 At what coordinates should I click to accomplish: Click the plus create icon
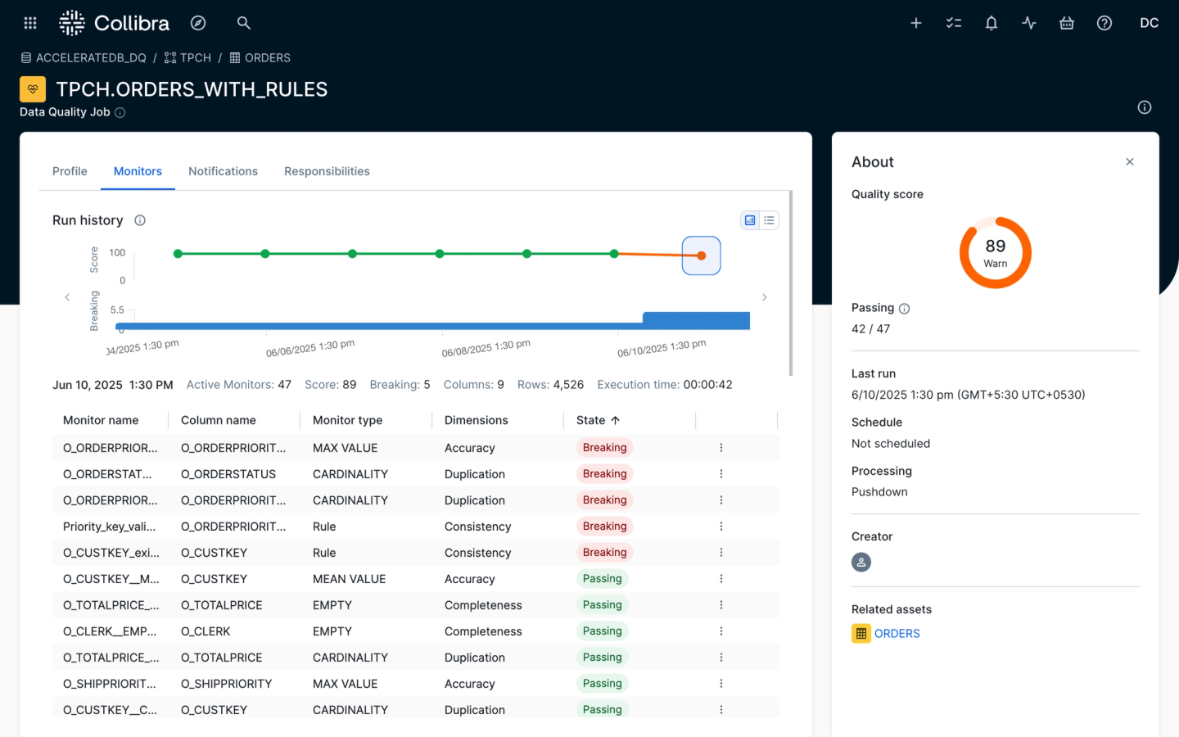point(916,23)
